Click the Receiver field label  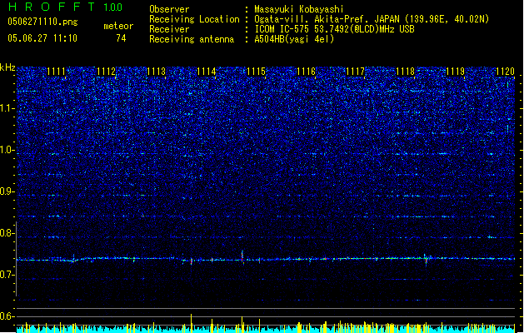point(169,29)
